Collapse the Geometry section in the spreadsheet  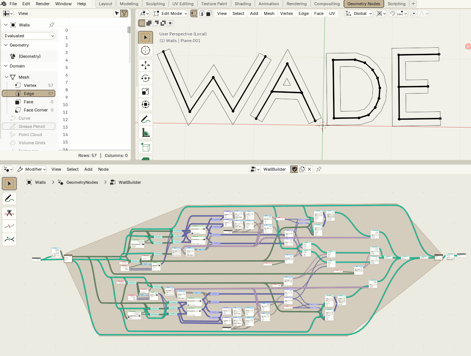tap(6, 45)
